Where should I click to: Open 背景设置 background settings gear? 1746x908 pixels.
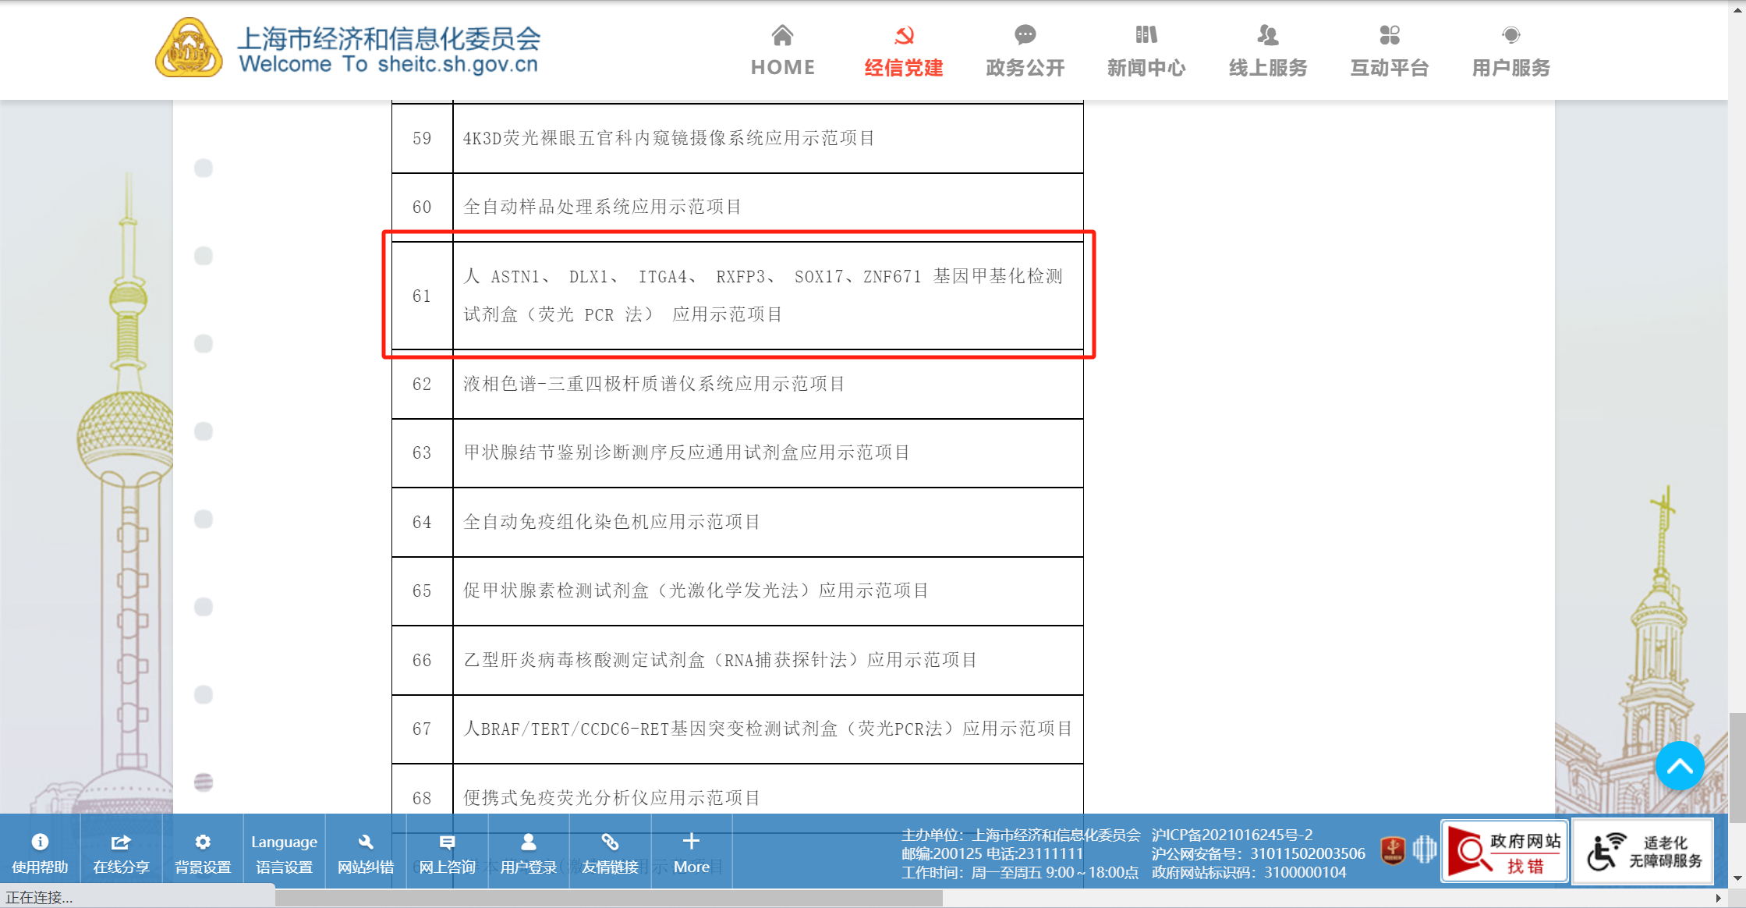click(x=203, y=852)
